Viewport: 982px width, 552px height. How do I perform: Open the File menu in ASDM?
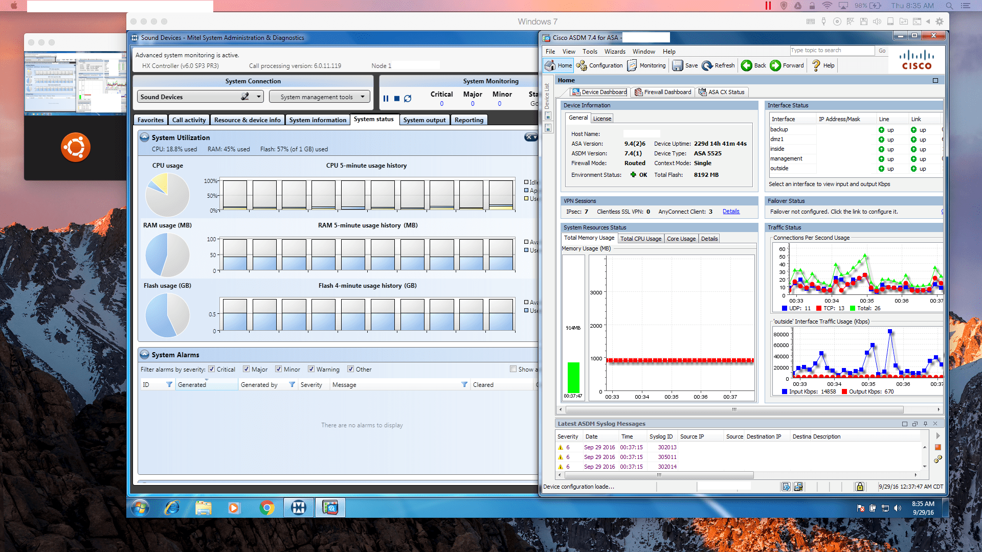(x=550, y=52)
